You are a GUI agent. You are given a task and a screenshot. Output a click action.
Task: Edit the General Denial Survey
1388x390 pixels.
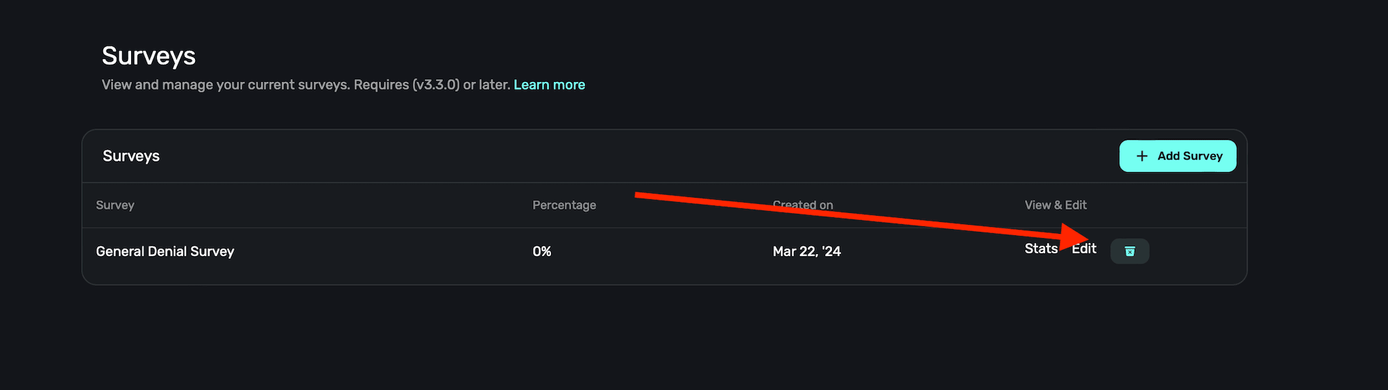click(x=1085, y=248)
